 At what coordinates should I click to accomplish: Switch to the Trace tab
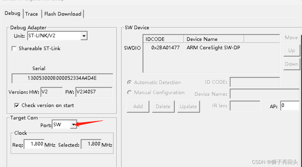[32, 14]
